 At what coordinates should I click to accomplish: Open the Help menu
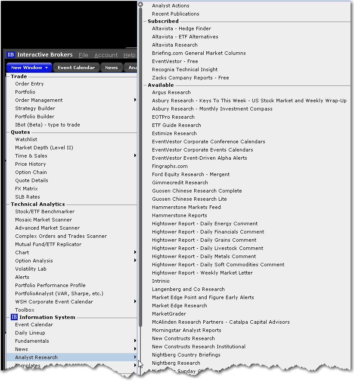click(129, 55)
